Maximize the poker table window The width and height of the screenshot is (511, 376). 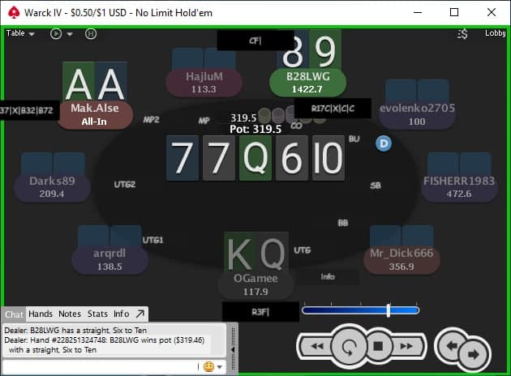tap(454, 12)
